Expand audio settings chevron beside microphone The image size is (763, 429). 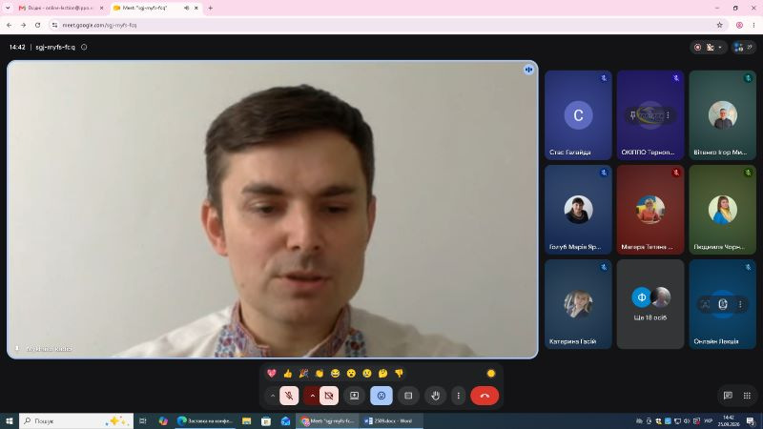[x=273, y=396]
